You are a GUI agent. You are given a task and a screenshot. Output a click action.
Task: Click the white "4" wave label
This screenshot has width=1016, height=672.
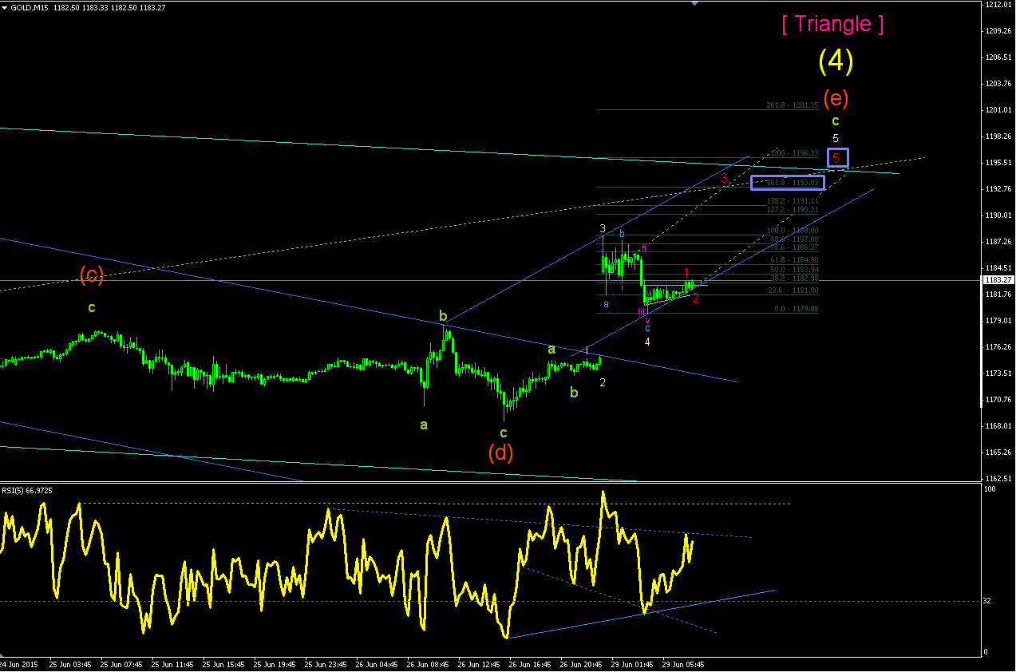pyautogui.click(x=647, y=342)
